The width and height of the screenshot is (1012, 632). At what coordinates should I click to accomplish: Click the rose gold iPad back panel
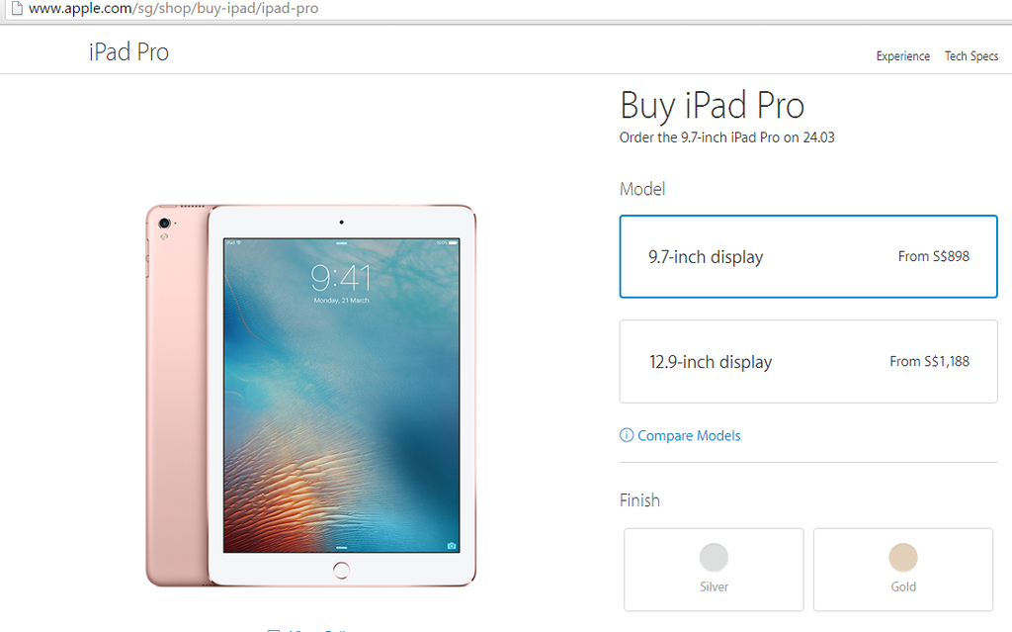[x=176, y=396]
